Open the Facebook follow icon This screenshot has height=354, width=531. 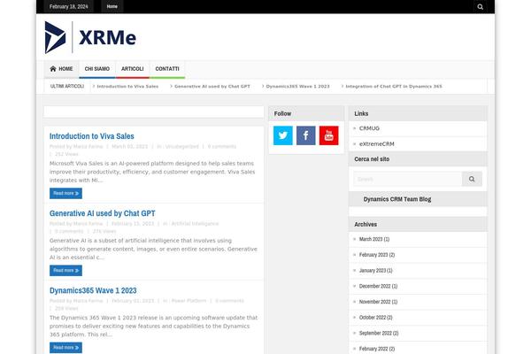pos(306,135)
